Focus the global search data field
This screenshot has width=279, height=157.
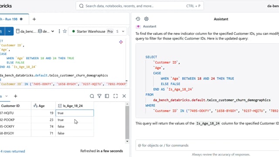139,6
